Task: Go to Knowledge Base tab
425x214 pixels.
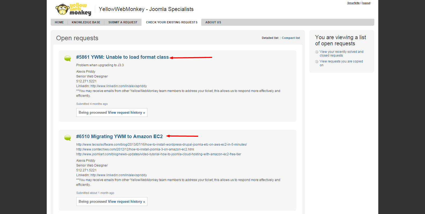Action: [86, 22]
